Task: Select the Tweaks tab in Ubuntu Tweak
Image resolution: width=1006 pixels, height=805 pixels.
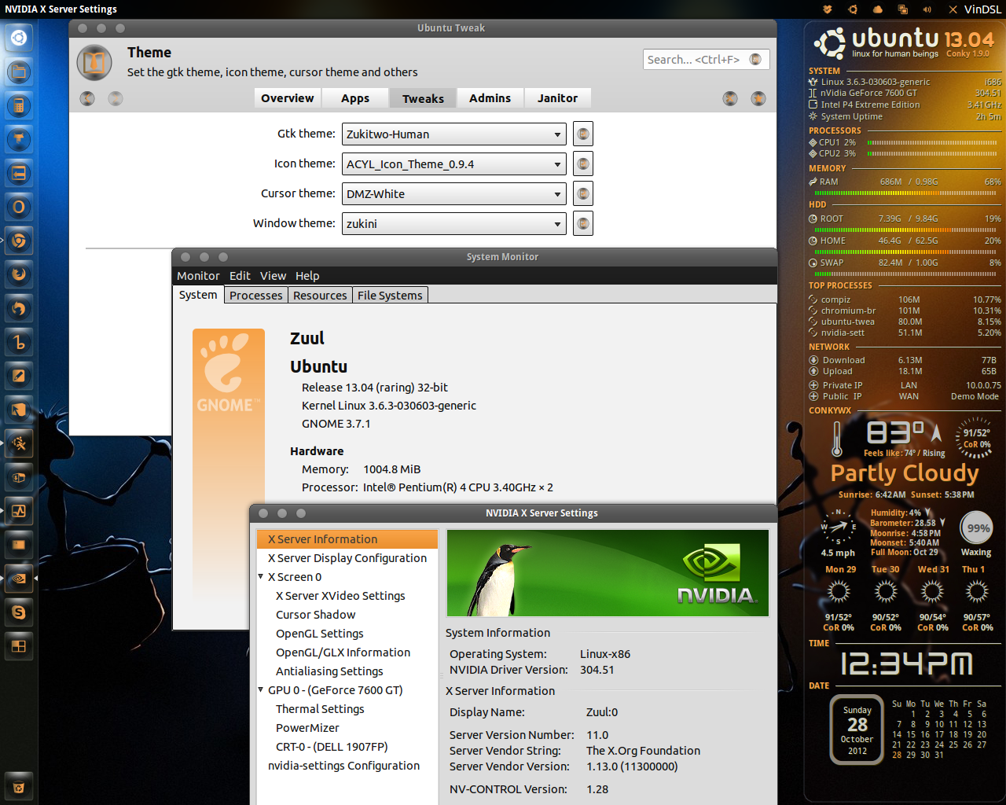Action: 423,98
